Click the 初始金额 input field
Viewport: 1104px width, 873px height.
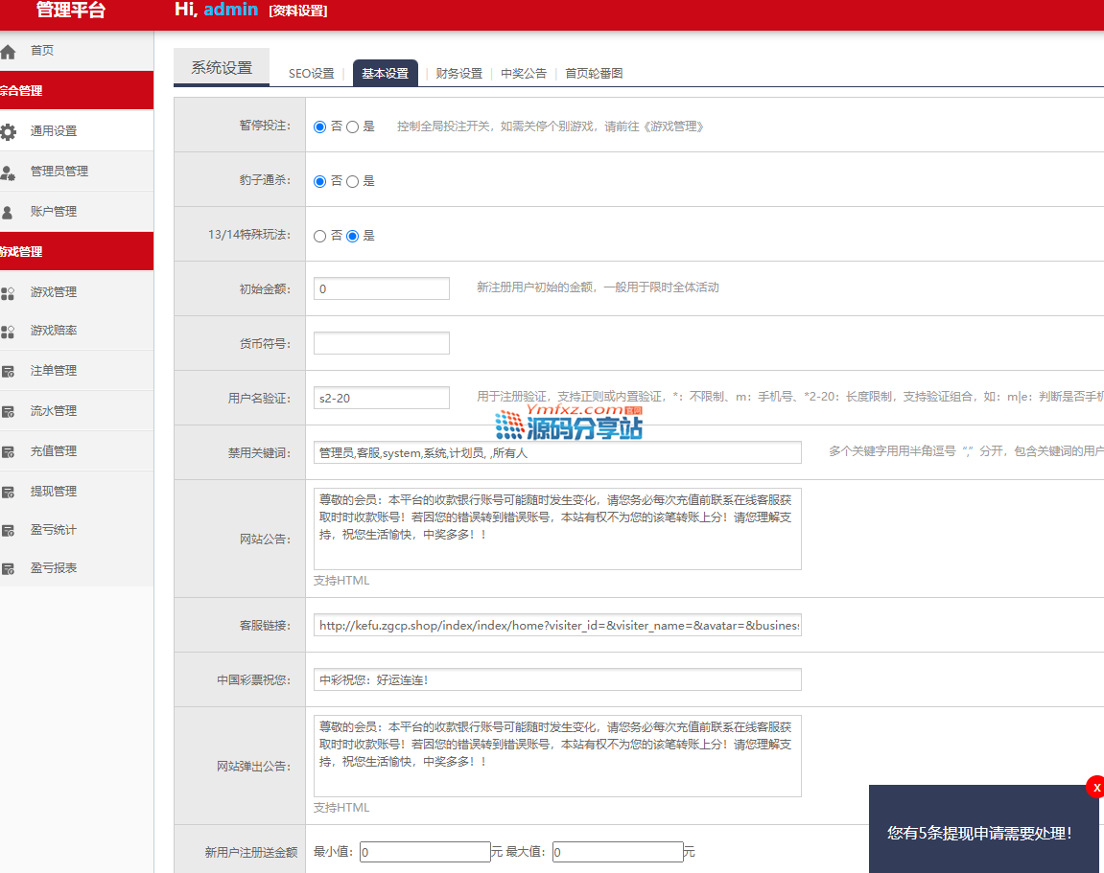click(381, 288)
